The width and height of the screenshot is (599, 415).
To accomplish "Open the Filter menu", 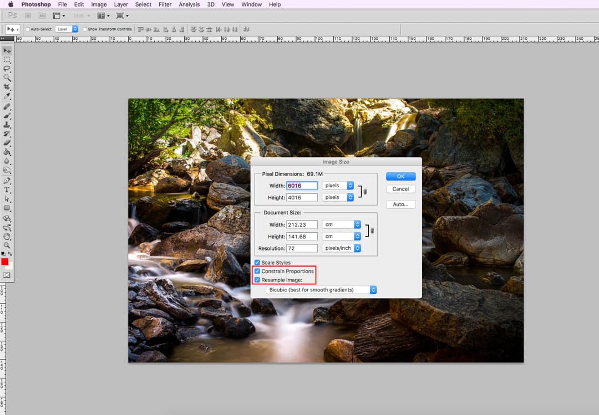I will point(165,4).
